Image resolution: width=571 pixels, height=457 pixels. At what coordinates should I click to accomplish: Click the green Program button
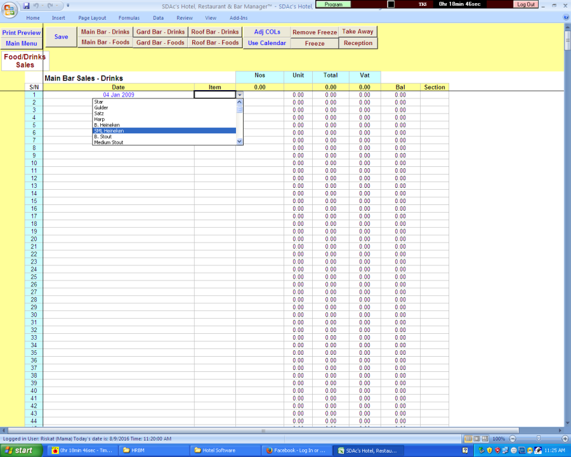[333, 4]
